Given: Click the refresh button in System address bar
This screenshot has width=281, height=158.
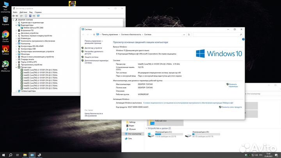Looking at the screenshot, I should click(189, 35).
